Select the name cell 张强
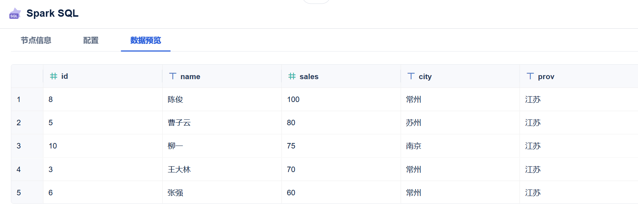The height and width of the screenshot is (208, 638). [x=175, y=193]
